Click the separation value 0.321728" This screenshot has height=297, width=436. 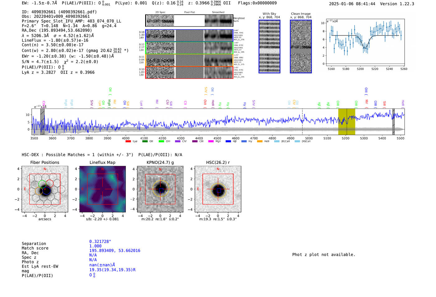click(x=100, y=242)
